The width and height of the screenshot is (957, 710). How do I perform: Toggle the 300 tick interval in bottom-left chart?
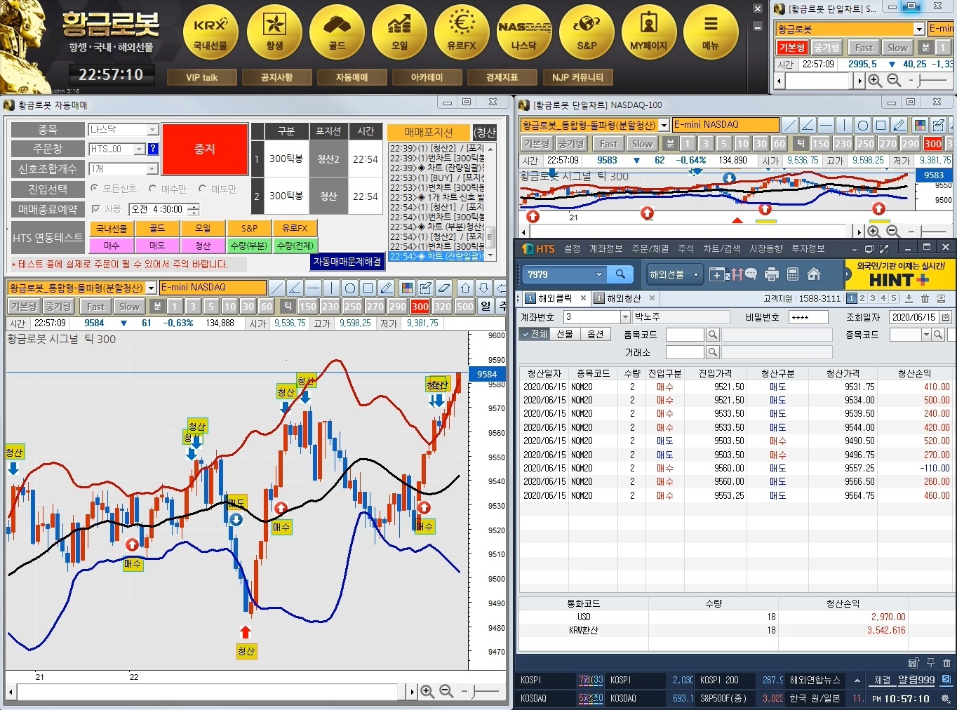pyautogui.click(x=420, y=307)
